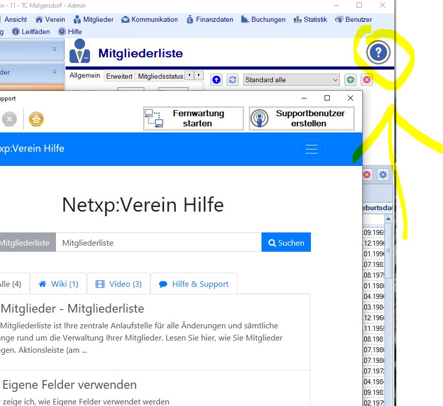The image size is (443, 406).
Task: Click the circled help question mark icon
Action: tap(378, 53)
